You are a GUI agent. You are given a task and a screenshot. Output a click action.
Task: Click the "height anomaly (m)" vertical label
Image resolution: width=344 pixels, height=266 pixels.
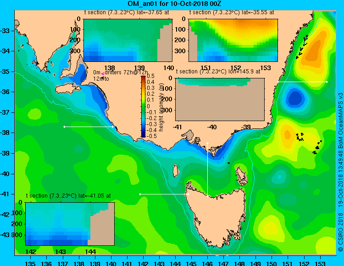pos(161,107)
